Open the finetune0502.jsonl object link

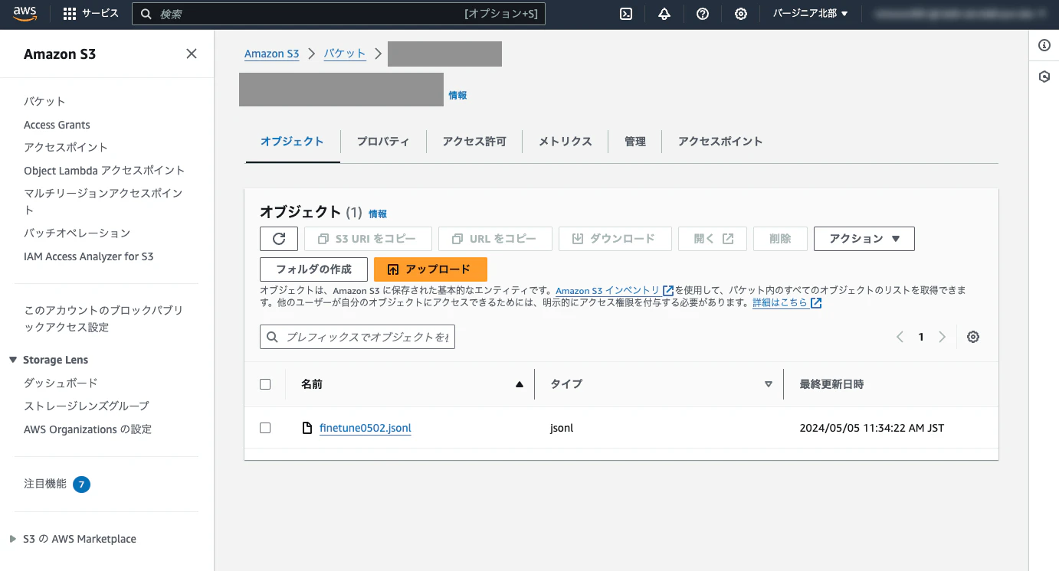pyautogui.click(x=366, y=428)
